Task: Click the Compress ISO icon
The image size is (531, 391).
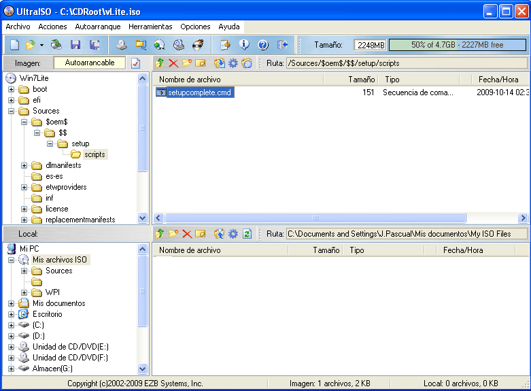Action: coord(141,45)
